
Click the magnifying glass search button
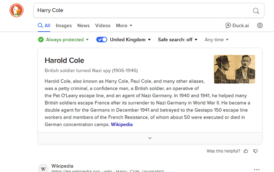[x=256, y=11]
